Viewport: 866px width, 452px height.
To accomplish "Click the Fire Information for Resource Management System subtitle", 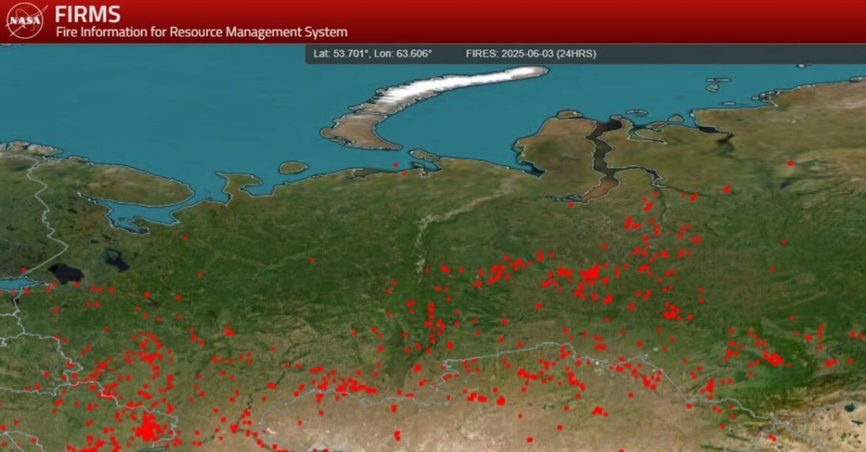I will pyautogui.click(x=202, y=32).
